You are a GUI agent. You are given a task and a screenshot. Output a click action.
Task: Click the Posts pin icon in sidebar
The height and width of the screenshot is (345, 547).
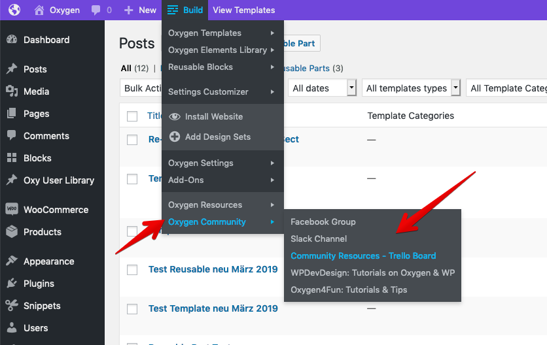point(12,69)
